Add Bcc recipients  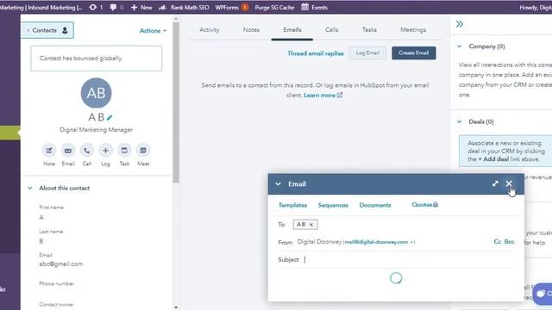(x=510, y=242)
